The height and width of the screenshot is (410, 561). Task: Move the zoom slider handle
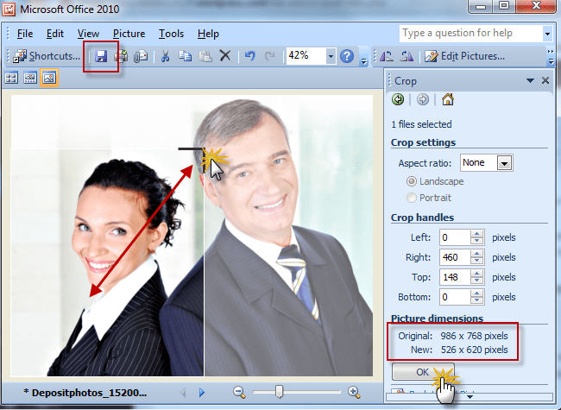[x=279, y=392]
